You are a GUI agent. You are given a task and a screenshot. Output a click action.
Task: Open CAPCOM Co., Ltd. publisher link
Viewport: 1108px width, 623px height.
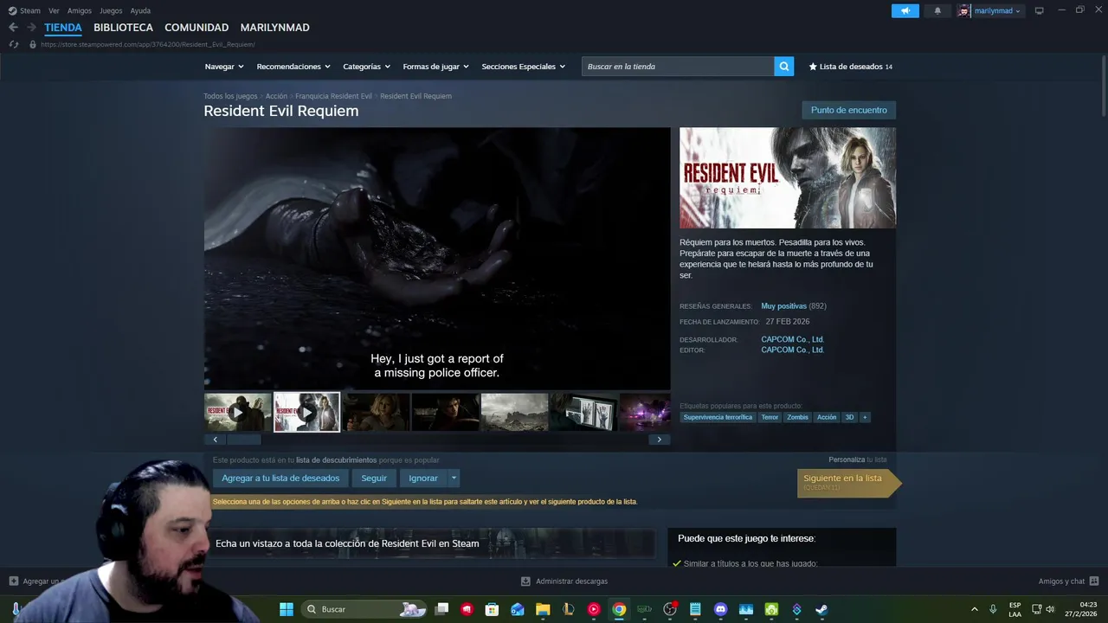[x=792, y=350]
